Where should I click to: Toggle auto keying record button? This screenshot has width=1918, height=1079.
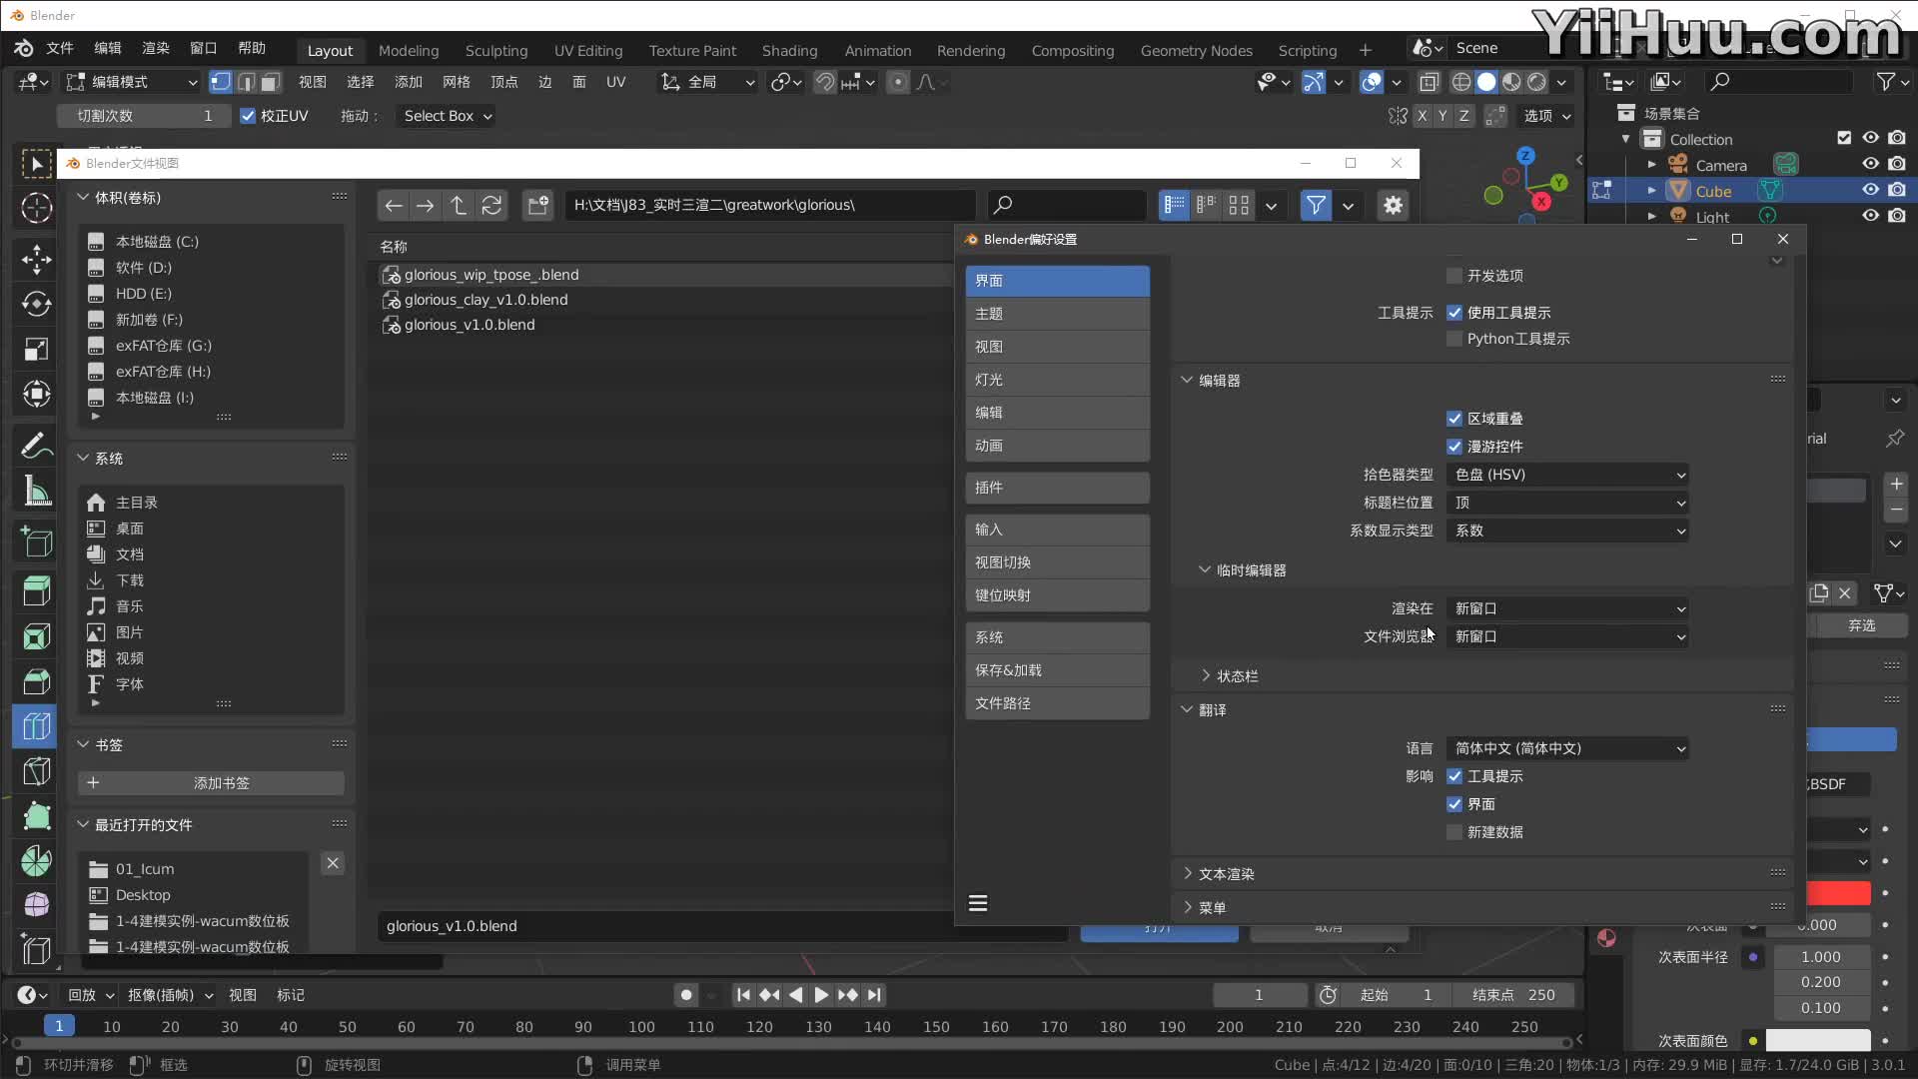pyautogui.click(x=685, y=995)
